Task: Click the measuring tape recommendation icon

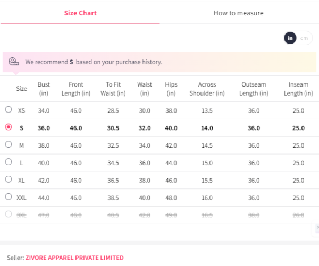Action: [x=14, y=62]
